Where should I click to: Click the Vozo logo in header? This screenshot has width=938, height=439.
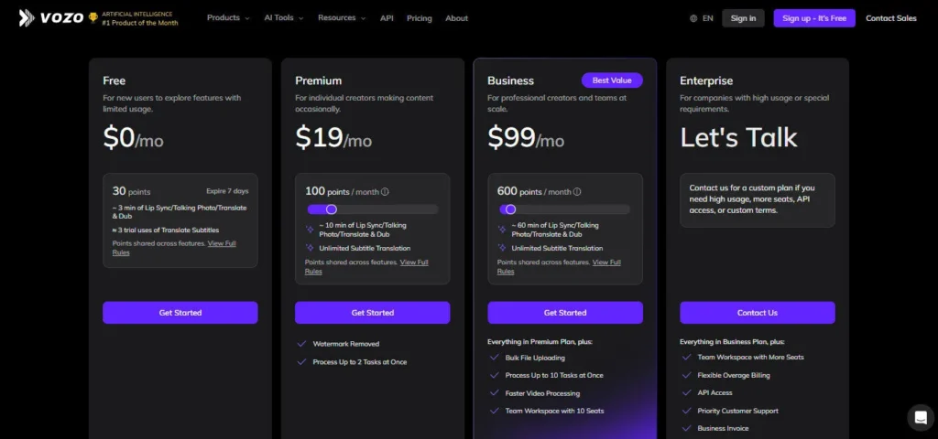point(52,18)
